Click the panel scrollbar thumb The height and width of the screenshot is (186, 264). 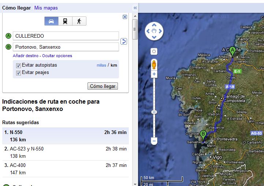135,29
